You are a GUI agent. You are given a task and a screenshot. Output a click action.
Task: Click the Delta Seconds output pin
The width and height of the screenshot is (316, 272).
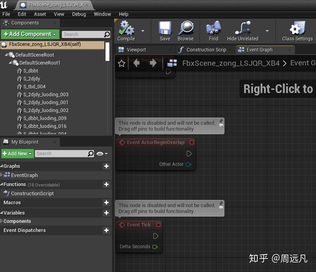[x=155, y=247]
